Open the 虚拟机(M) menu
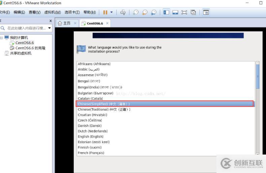The height and width of the screenshot is (173, 266). tap(53, 12)
